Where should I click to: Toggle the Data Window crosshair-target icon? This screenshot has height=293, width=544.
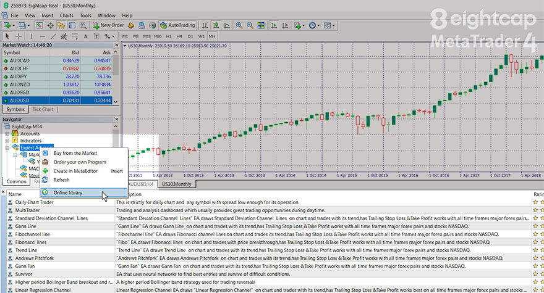pos(50,25)
